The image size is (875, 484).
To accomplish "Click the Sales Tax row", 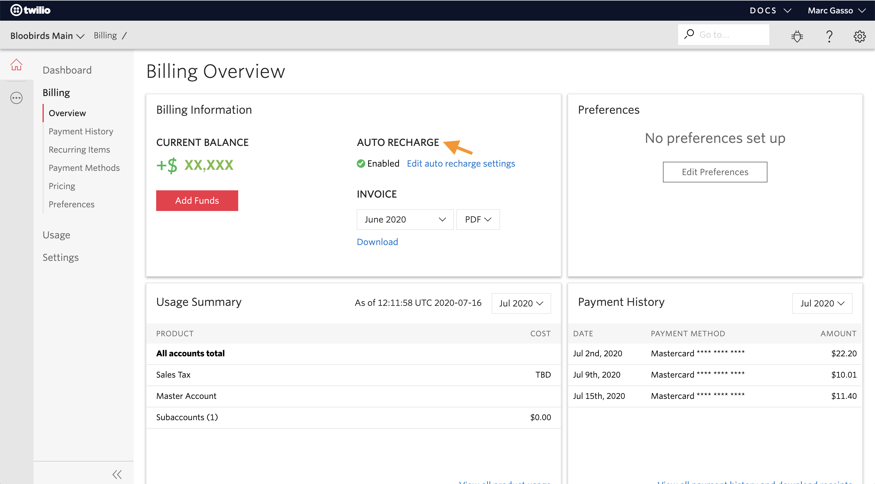I will point(353,375).
